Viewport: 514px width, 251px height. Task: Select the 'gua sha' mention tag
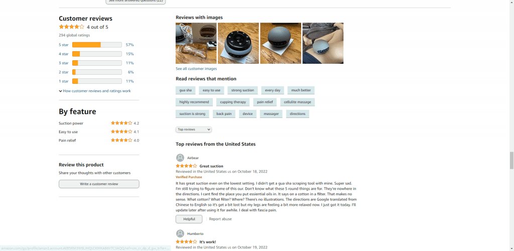pyautogui.click(x=186, y=90)
